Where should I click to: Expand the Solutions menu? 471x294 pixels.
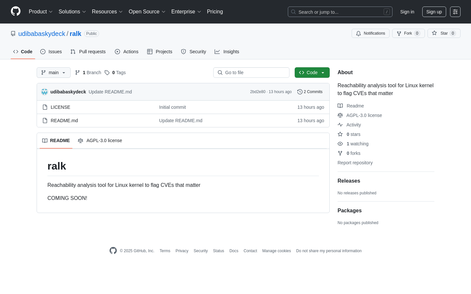pyautogui.click(x=72, y=12)
